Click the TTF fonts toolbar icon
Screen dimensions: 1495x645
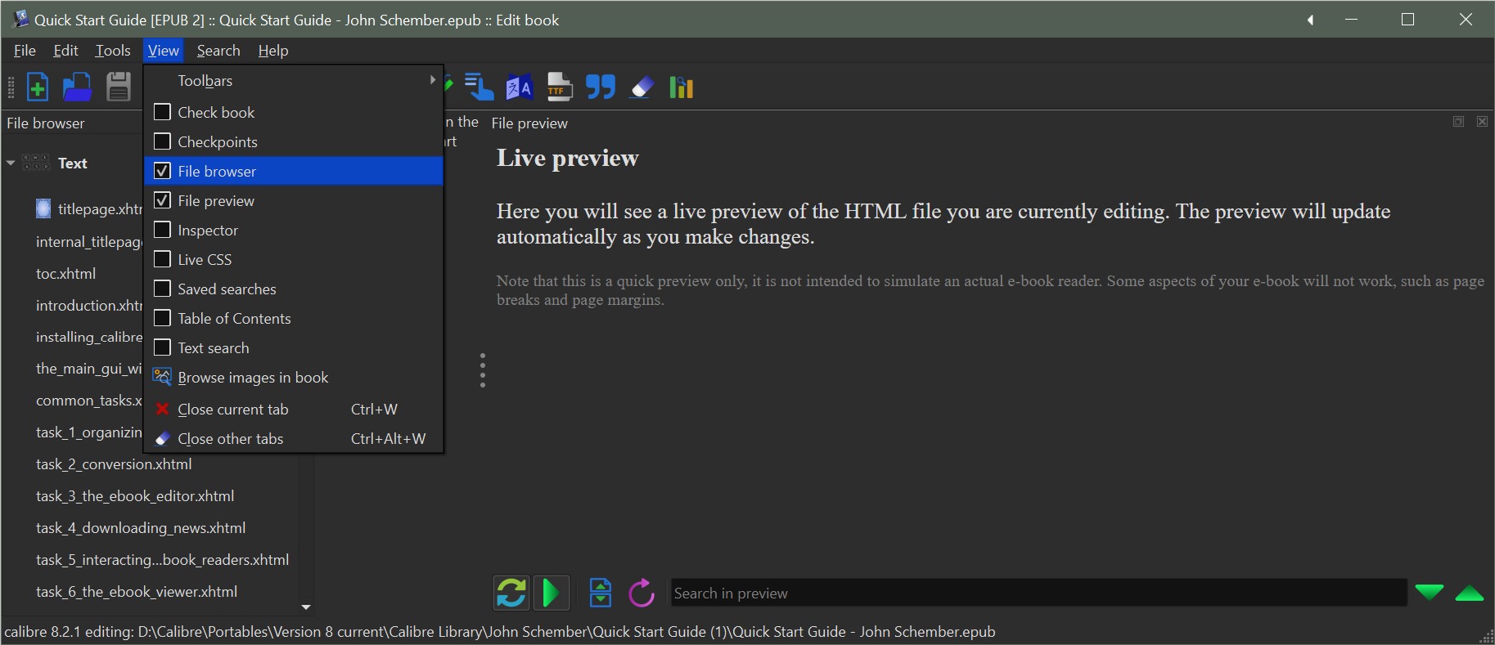560,87
